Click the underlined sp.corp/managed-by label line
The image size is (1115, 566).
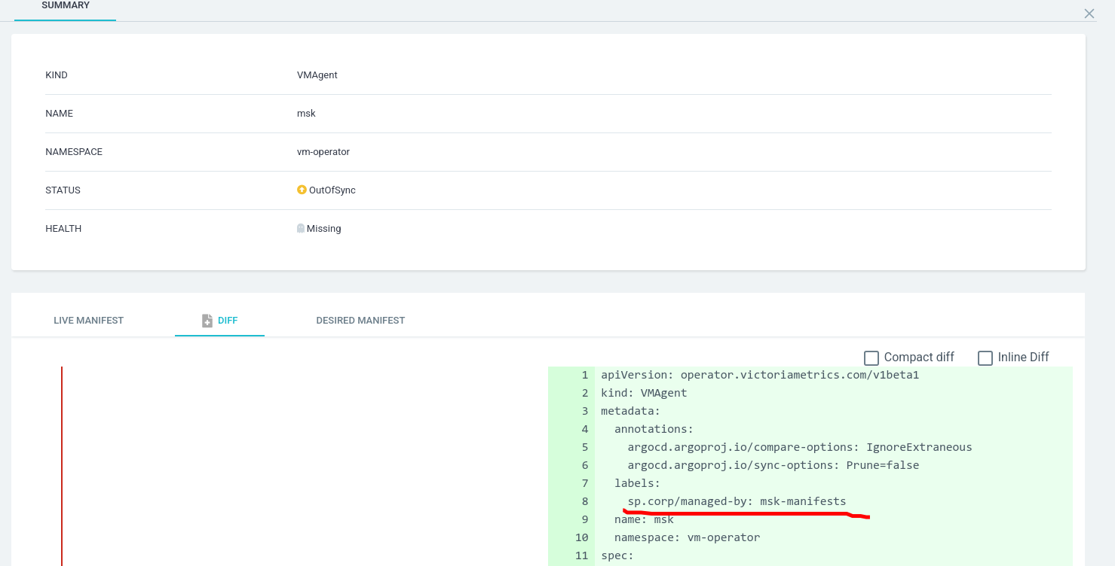click(x=735, y=501)
